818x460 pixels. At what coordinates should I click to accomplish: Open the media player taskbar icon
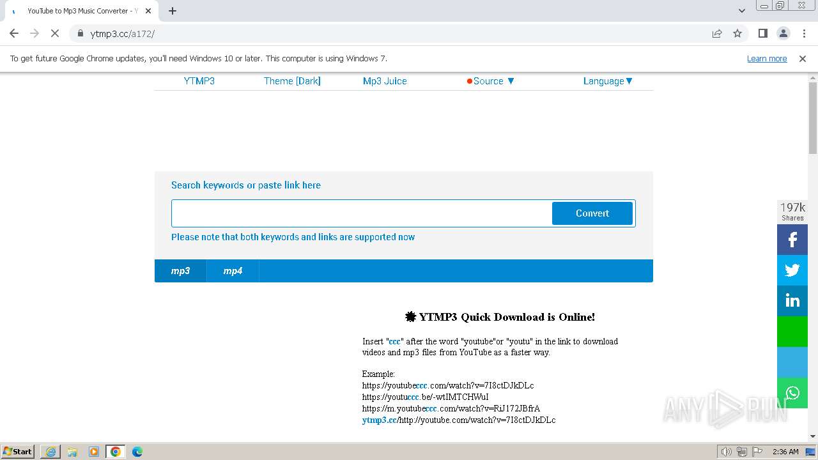[x=94, y=452]
